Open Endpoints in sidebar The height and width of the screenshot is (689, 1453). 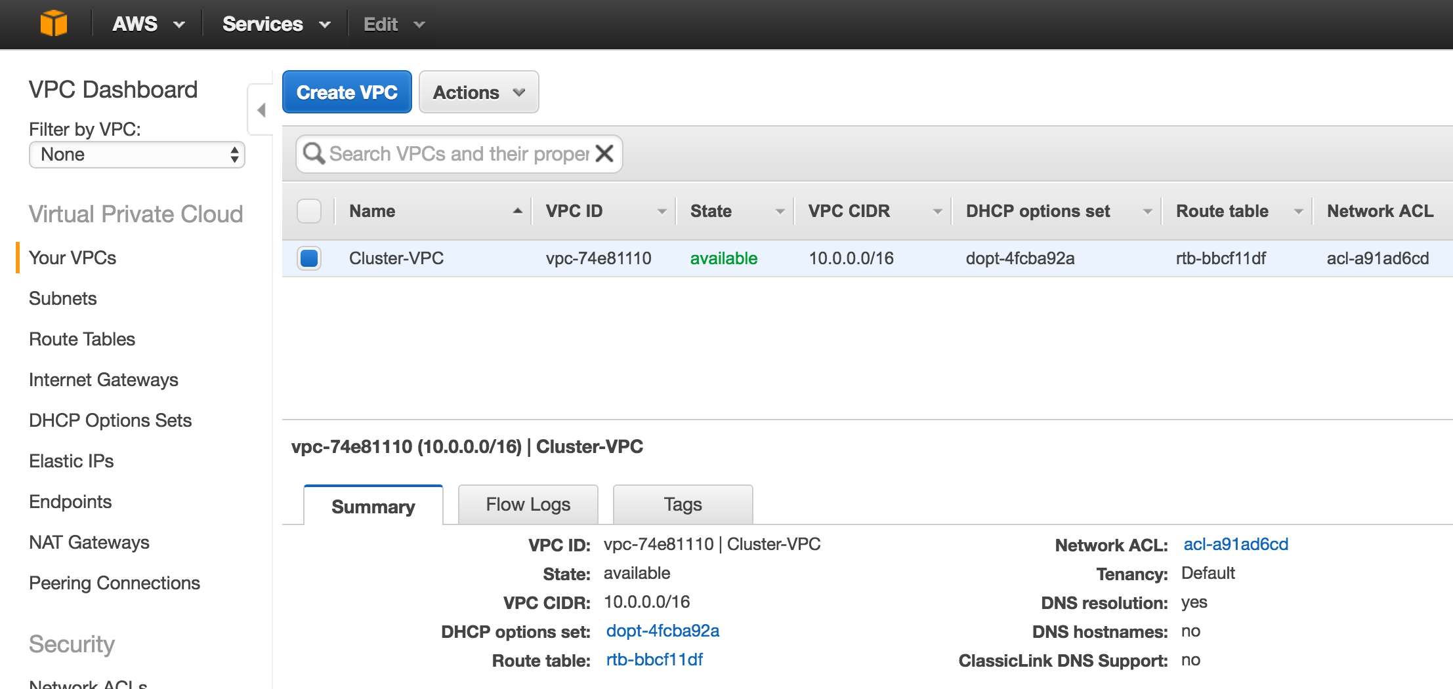[70, 502]
